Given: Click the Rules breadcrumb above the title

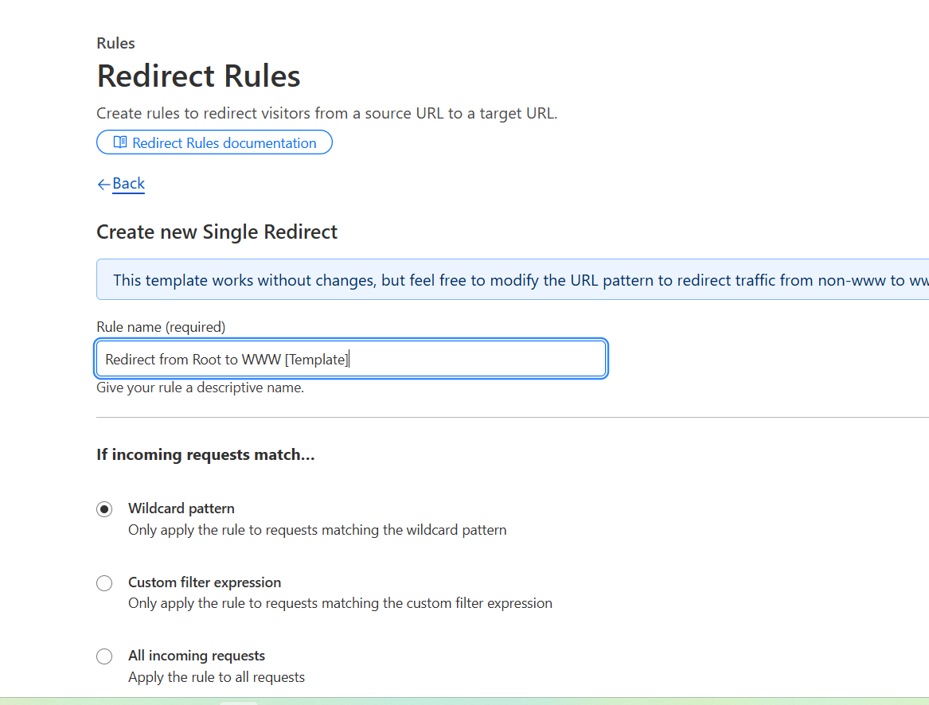Looking at the screenshot, I should click(115, 43).
